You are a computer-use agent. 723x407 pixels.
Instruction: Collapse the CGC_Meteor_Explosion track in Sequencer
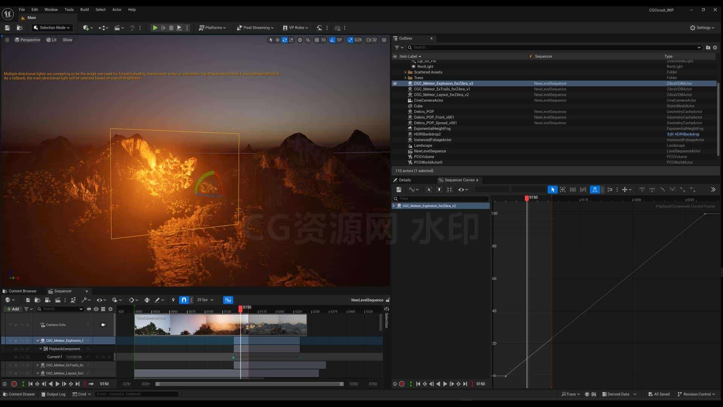tap(38, 341)
